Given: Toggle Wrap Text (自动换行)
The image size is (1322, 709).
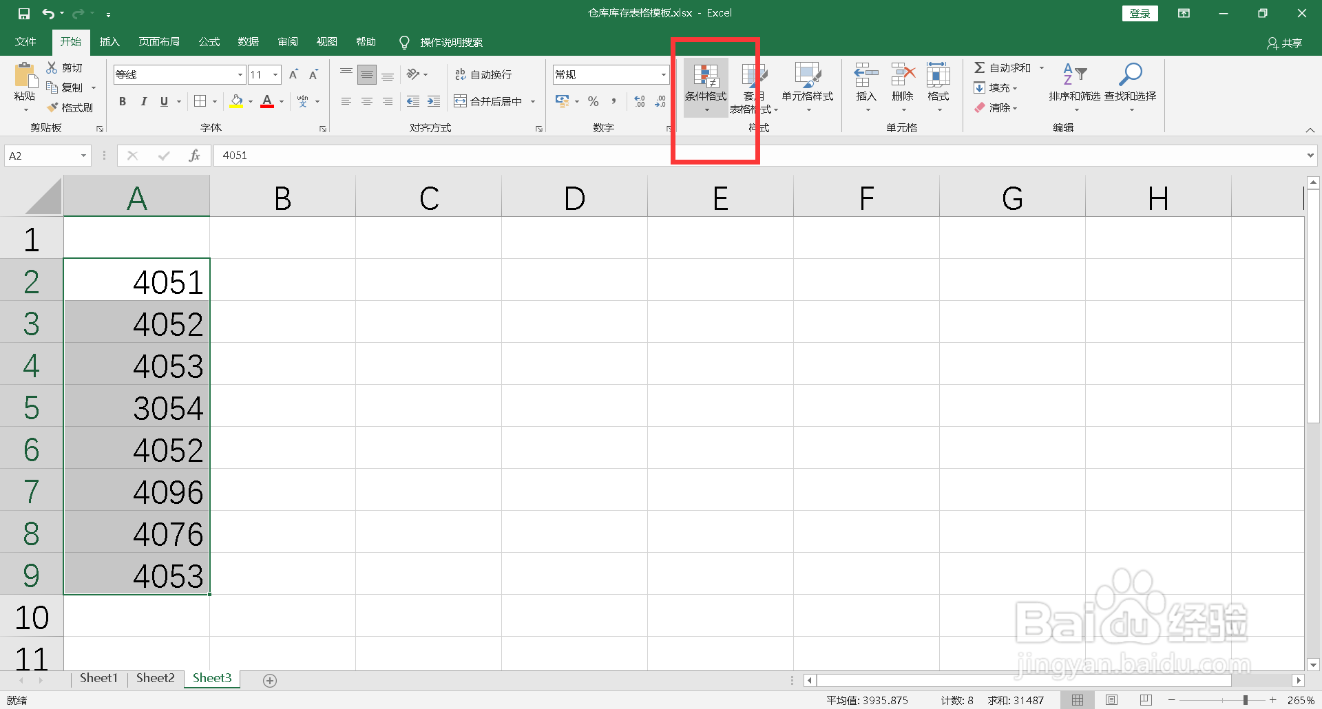Looking at the screenshot, I should (x=483, y=74).
